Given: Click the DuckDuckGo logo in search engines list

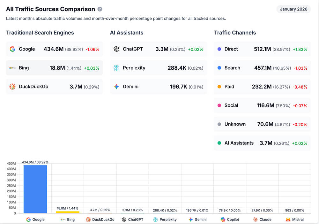Looking at the screenshot, I should coord(12,87).
